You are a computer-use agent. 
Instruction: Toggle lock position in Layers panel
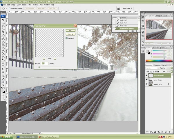(x=156, y=72)
